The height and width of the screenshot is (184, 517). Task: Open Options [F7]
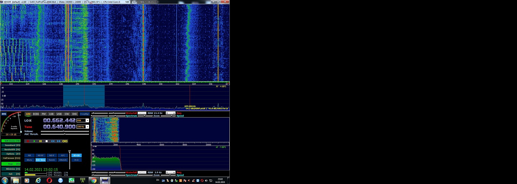pyautogui.click(x=11, y=154)
